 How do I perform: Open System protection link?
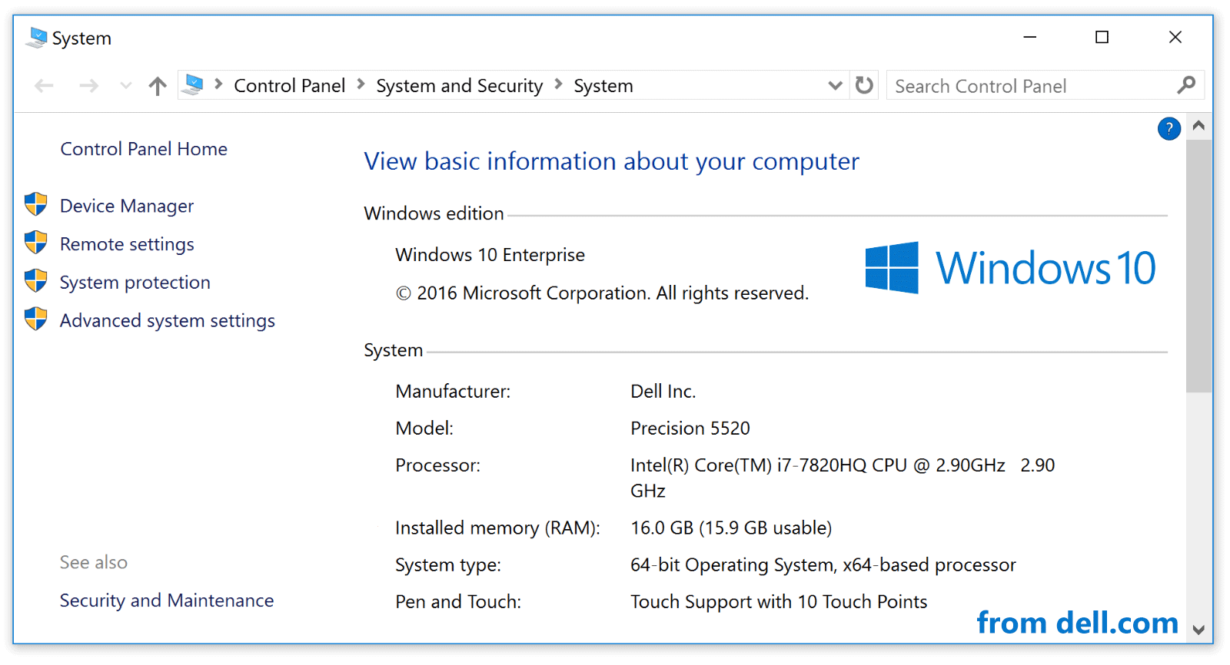point(135,283)
